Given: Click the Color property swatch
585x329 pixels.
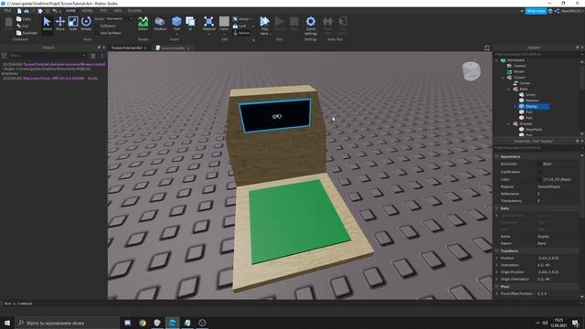Looking at the screenshot, I should point(539,179).
